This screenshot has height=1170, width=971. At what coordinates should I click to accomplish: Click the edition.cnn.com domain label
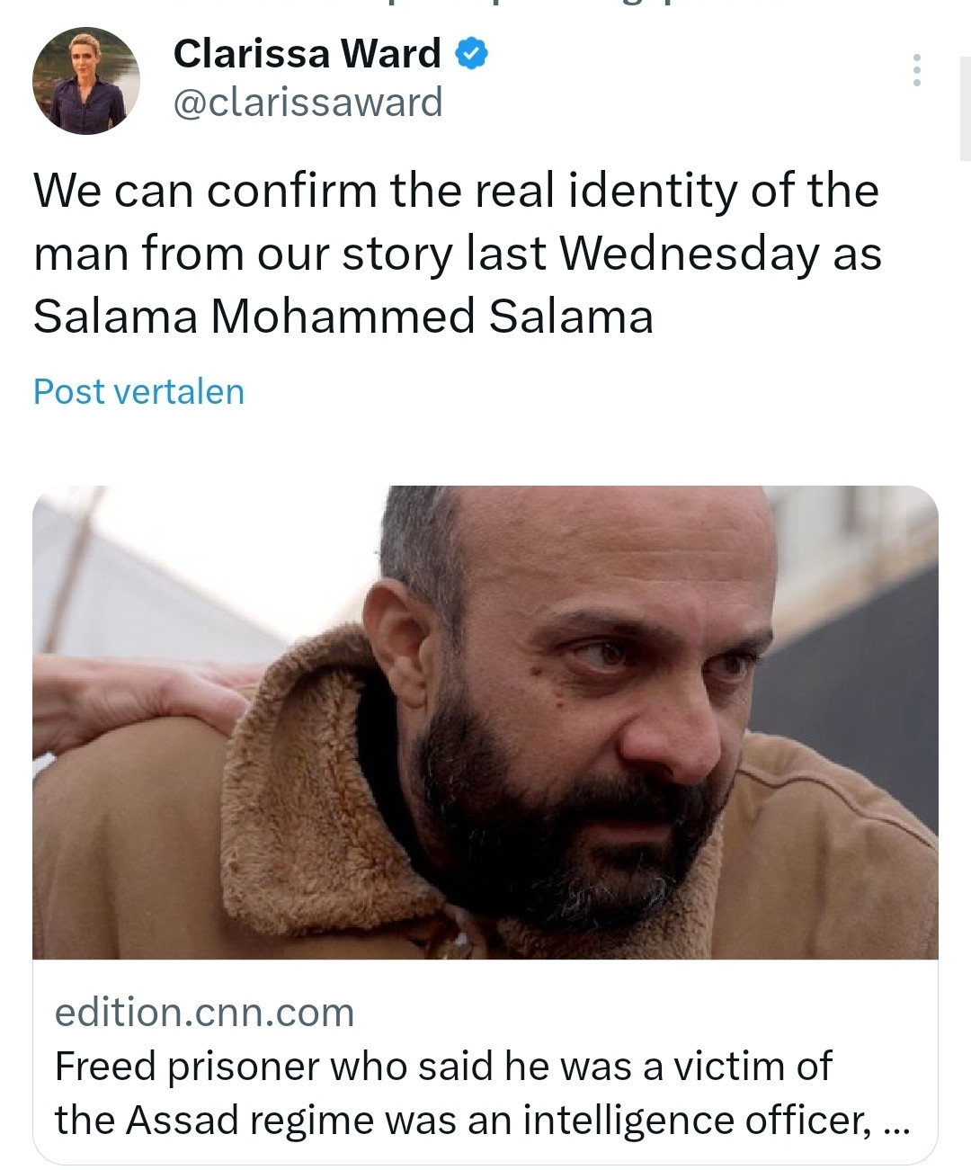pyautogui.click(x=205, y=1013)
